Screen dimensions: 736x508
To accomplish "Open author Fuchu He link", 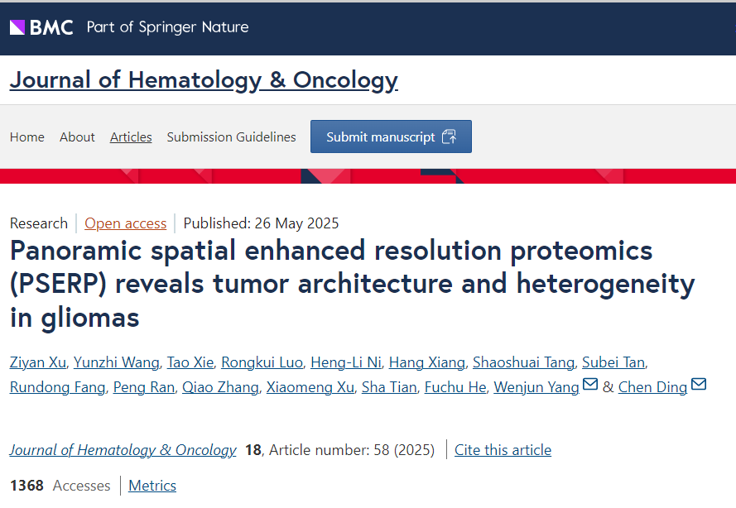I will click(455, 387).
